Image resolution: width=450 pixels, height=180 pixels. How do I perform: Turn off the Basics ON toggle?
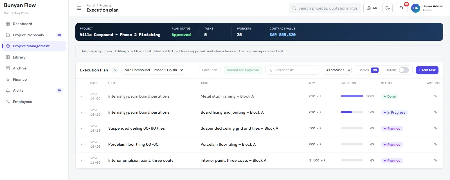point(375,70)
